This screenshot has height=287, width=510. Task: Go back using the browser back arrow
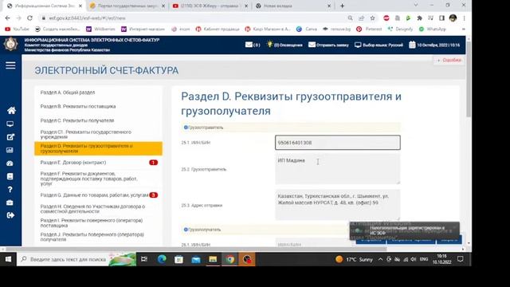[8, 18]
